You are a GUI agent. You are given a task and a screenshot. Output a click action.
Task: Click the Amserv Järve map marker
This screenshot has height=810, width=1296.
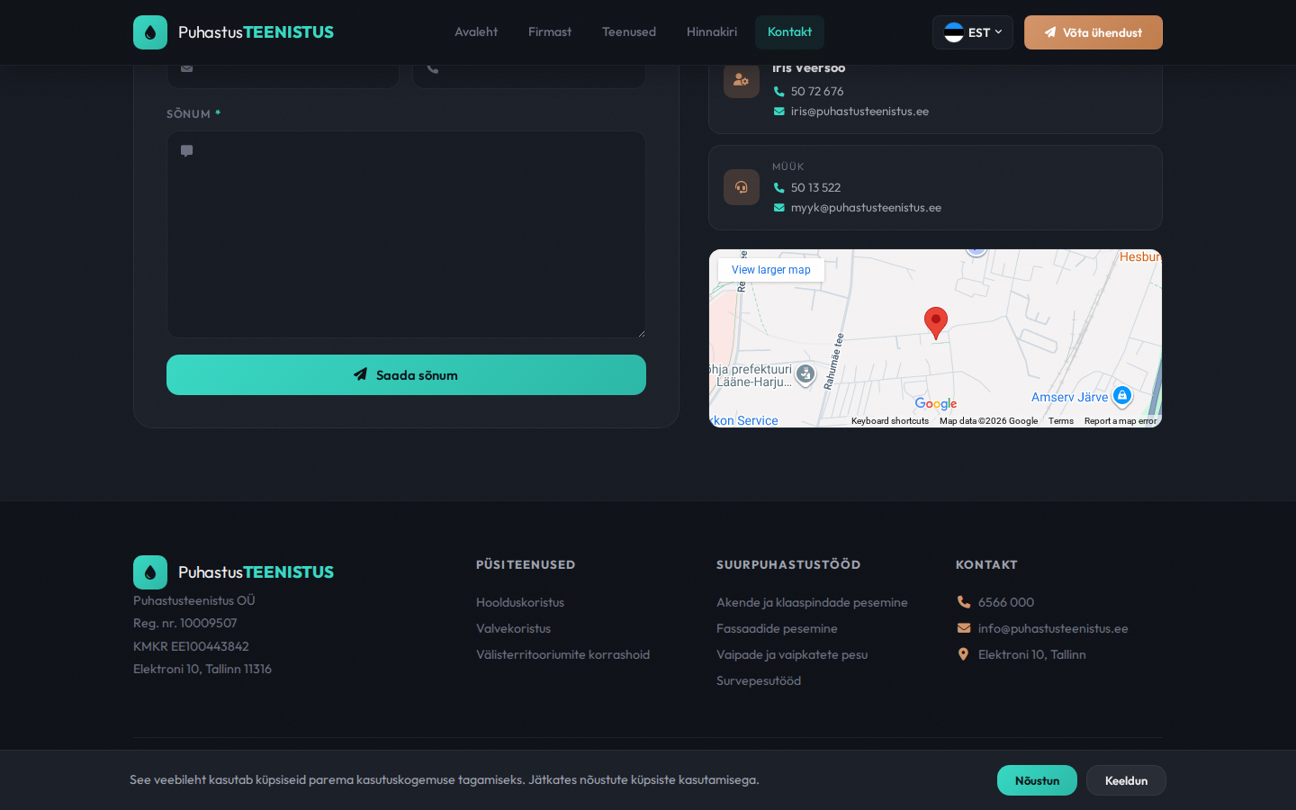point(1121,395)
